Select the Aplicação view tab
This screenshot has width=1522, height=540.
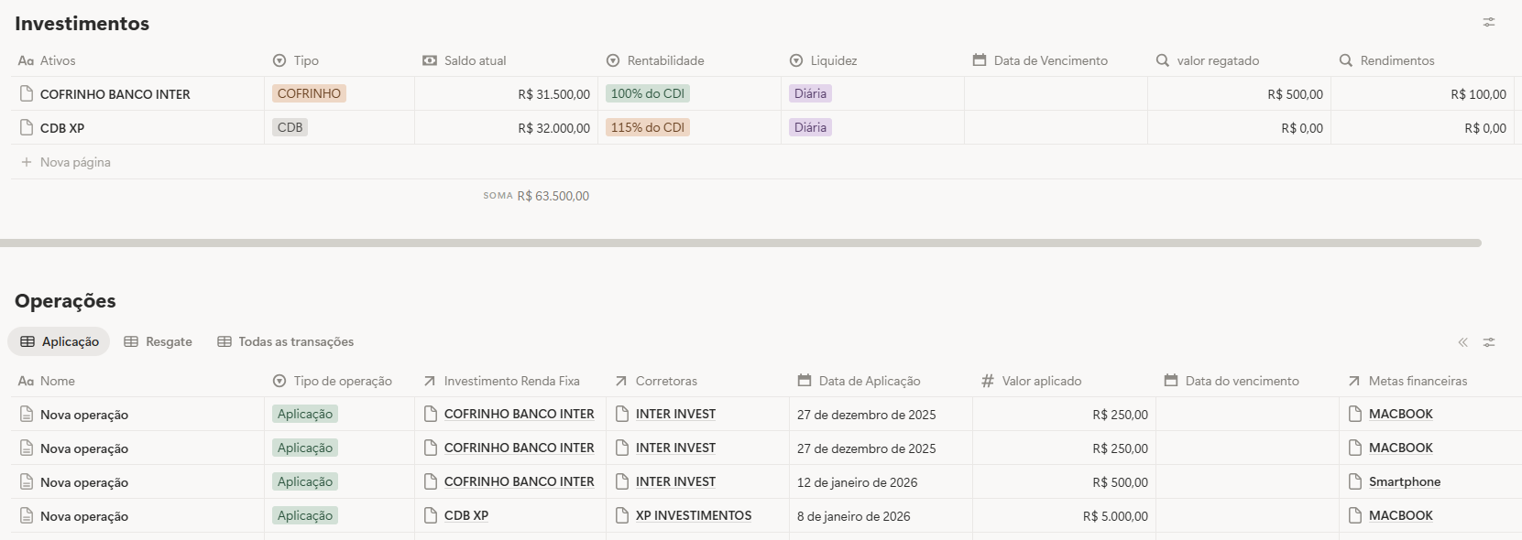pyautogui.click(x=60, y=341)
